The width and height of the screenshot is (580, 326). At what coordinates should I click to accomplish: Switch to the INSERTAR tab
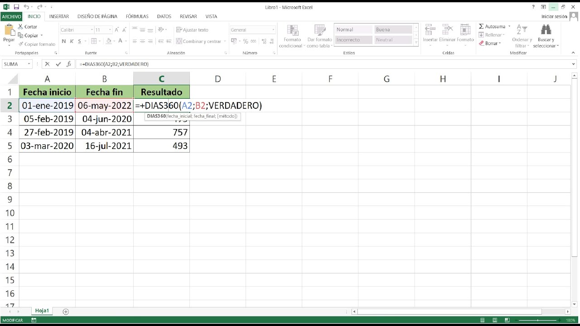[59, 16]
